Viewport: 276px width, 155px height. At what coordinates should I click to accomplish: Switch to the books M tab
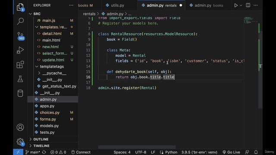click(85, 6)
